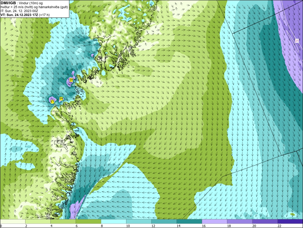Click the legend scale value 4
The height and width of the screenshot is (228, 303).
(52, 226)
